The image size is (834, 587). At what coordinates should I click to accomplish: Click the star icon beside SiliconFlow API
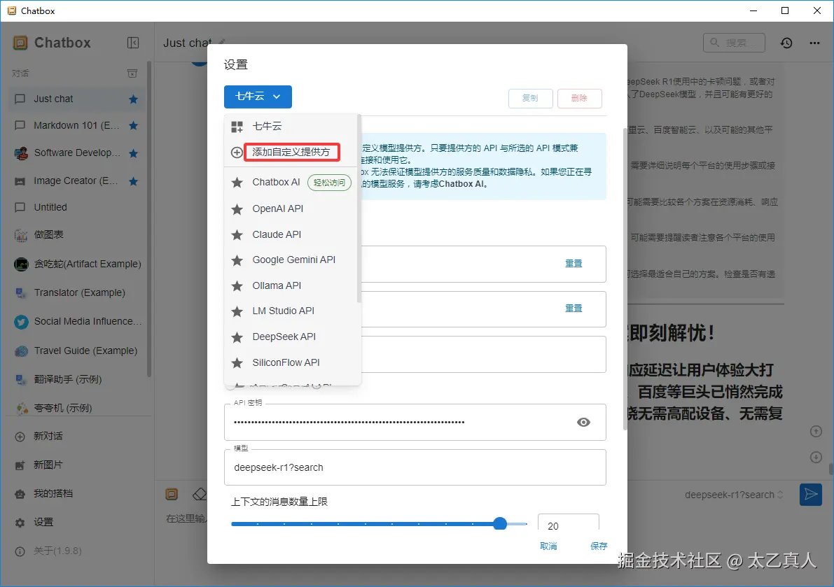(237, 363)
